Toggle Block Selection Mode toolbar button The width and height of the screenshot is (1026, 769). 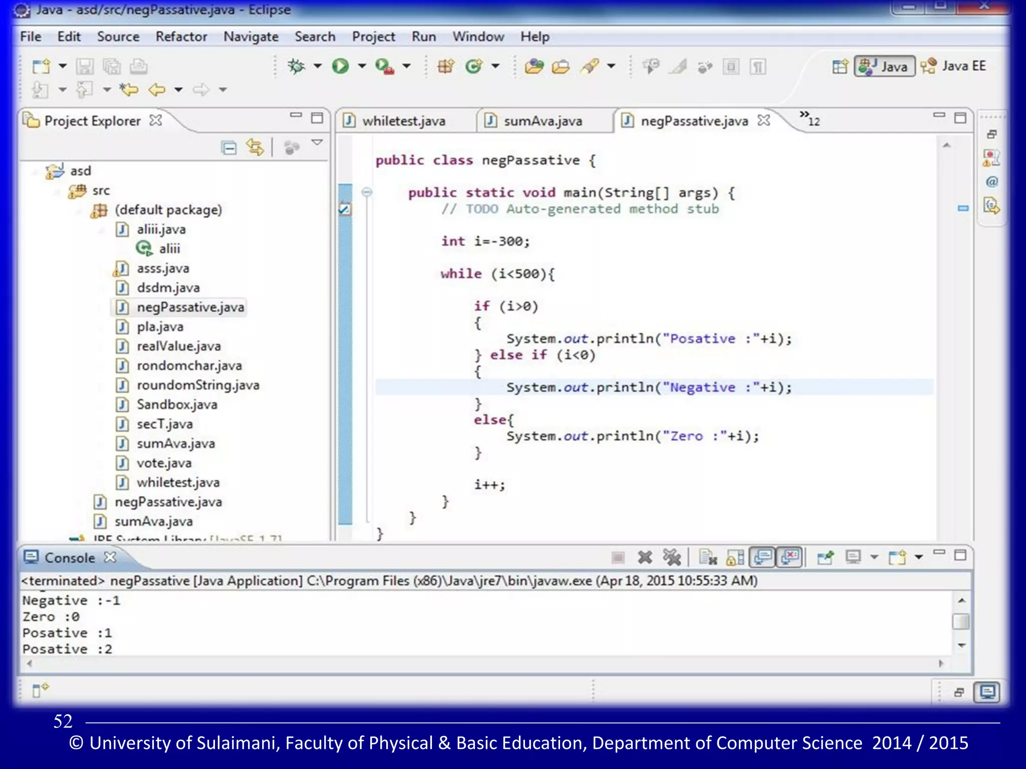(x=731, y=67)
